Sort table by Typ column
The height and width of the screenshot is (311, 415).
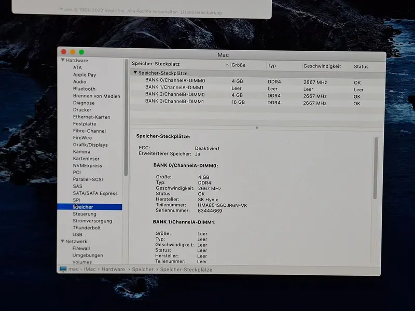coord(271,66)
